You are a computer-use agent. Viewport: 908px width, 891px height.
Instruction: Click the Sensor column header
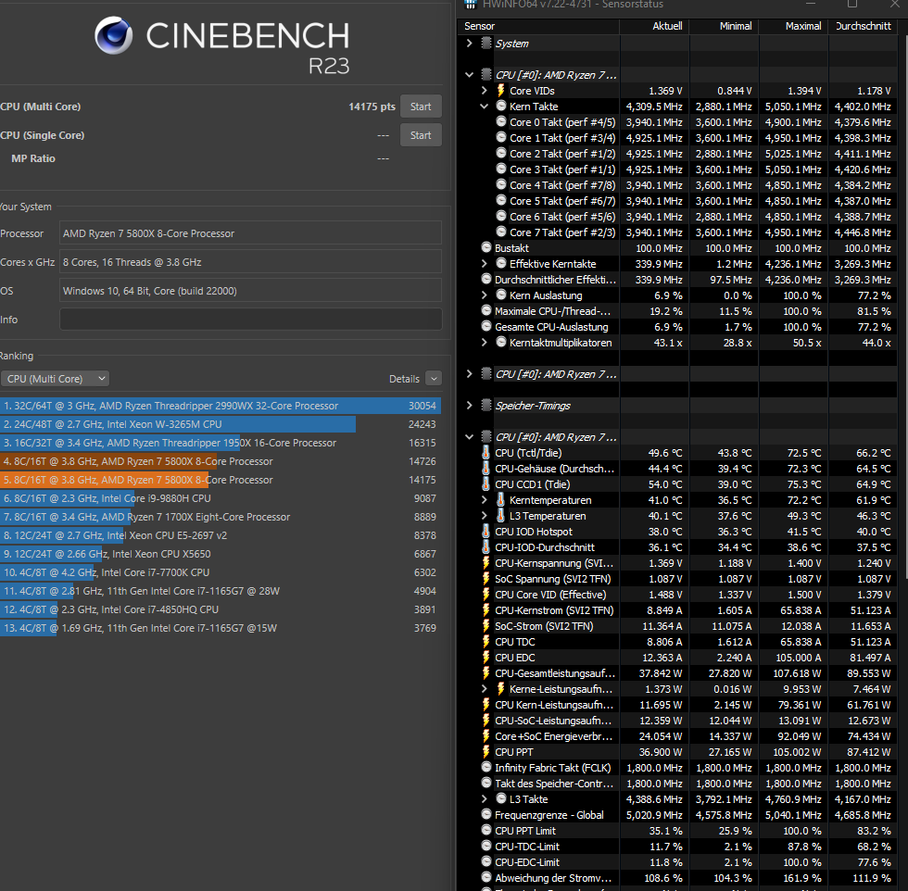coord(539,26)
